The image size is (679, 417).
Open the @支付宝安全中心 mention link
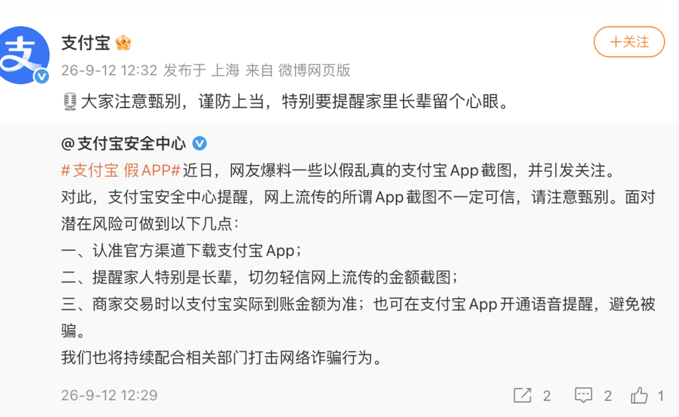123,143
